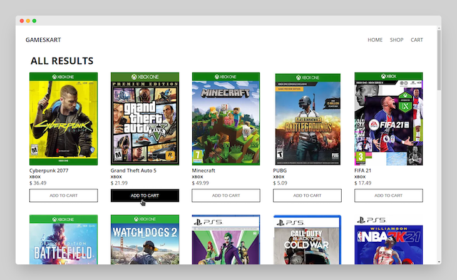Add Grand Theft Auto 5 to cart
The width and height of the screenshot is (457, 280).
point(145,196)
